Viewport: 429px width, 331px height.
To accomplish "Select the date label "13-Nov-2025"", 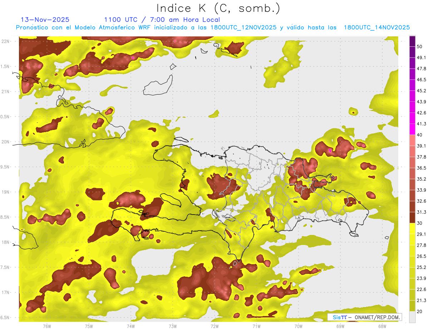I will coord(45,20).
